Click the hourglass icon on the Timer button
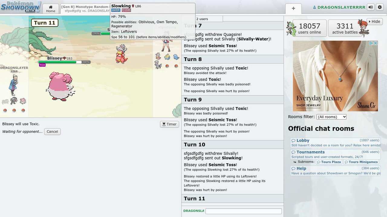The image size is (387, 217). point(164,124)
